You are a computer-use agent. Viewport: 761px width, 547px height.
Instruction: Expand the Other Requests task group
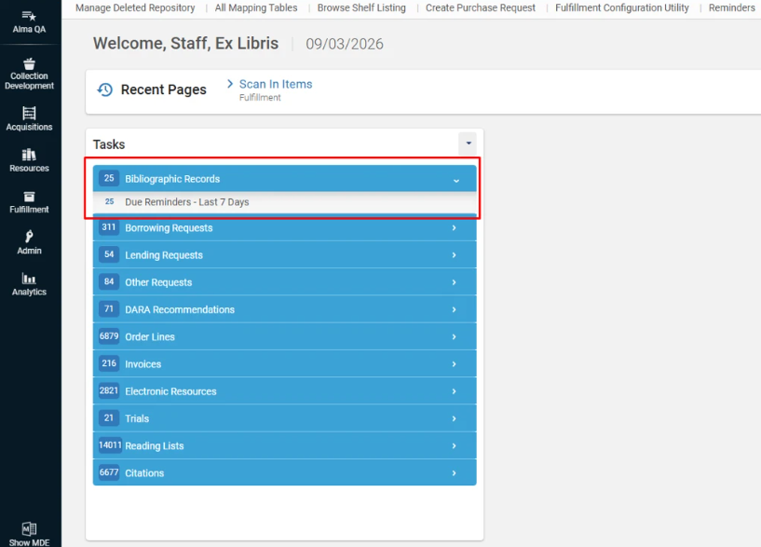pos(454,282)
